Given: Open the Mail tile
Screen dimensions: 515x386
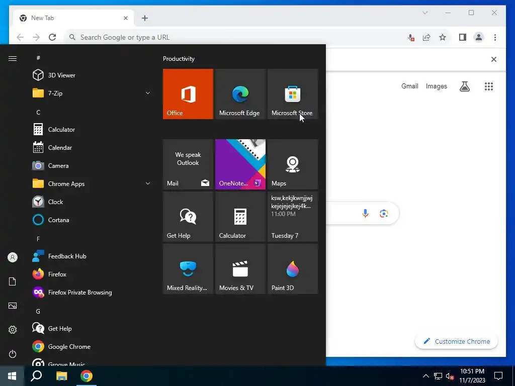Looking at the screenshot, I should 188,164.
